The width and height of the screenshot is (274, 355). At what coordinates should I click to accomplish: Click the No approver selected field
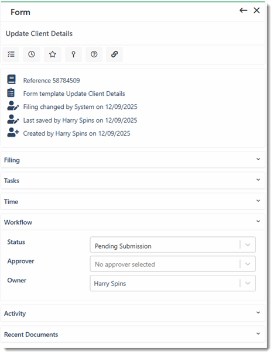173,264
